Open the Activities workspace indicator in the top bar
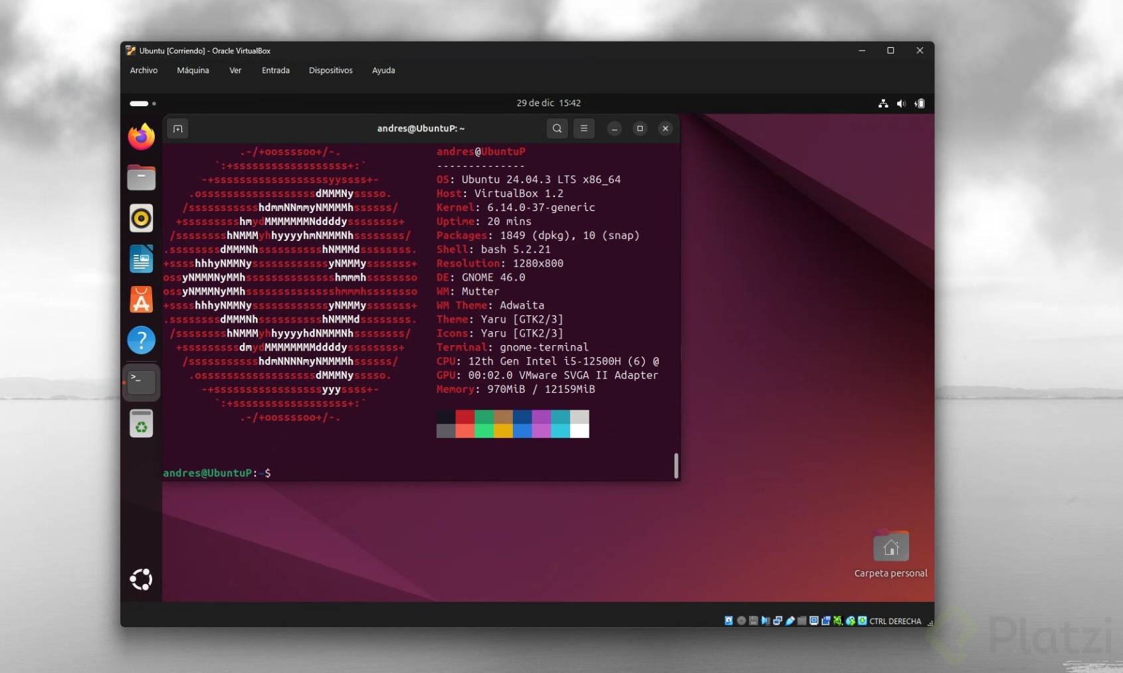Screen dimensions: 1123x673 pyautogui.click(x=143, y=104)
